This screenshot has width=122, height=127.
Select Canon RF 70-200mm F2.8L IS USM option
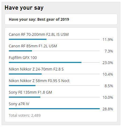tap(39, 34)
